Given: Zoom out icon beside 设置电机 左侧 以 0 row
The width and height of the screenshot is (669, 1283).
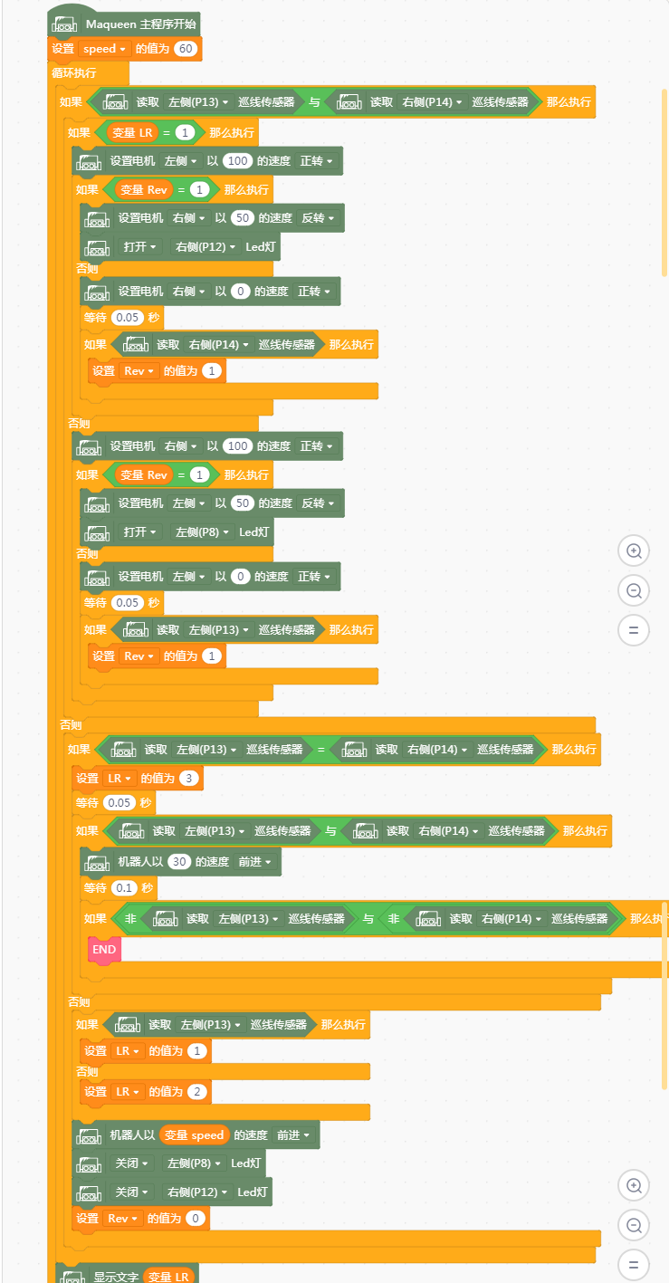Looking at the screenshot, I should [634, 590].
